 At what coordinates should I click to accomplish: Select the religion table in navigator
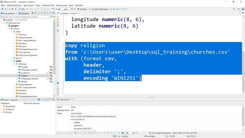[x=24, y=76]
